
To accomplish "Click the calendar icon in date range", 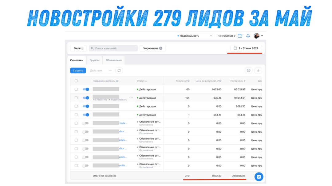I will pos(235,48).
